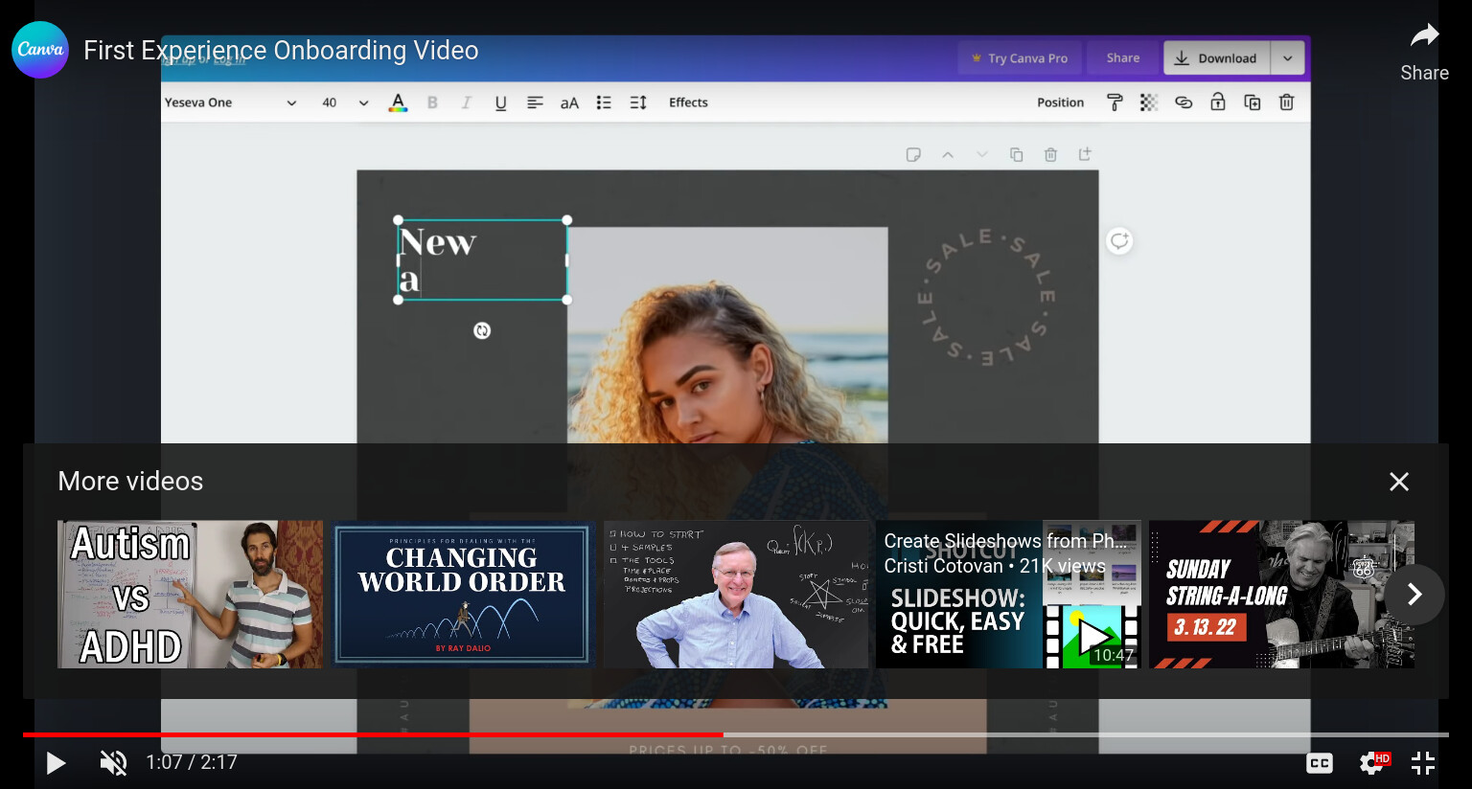This screenshot has width=1472, height=789.
Task: Toggle the lock icon
Action: [1218, 102]
